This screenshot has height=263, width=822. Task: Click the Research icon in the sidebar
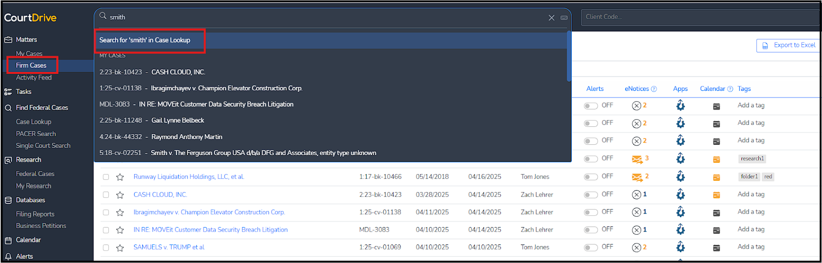(8, 160)
